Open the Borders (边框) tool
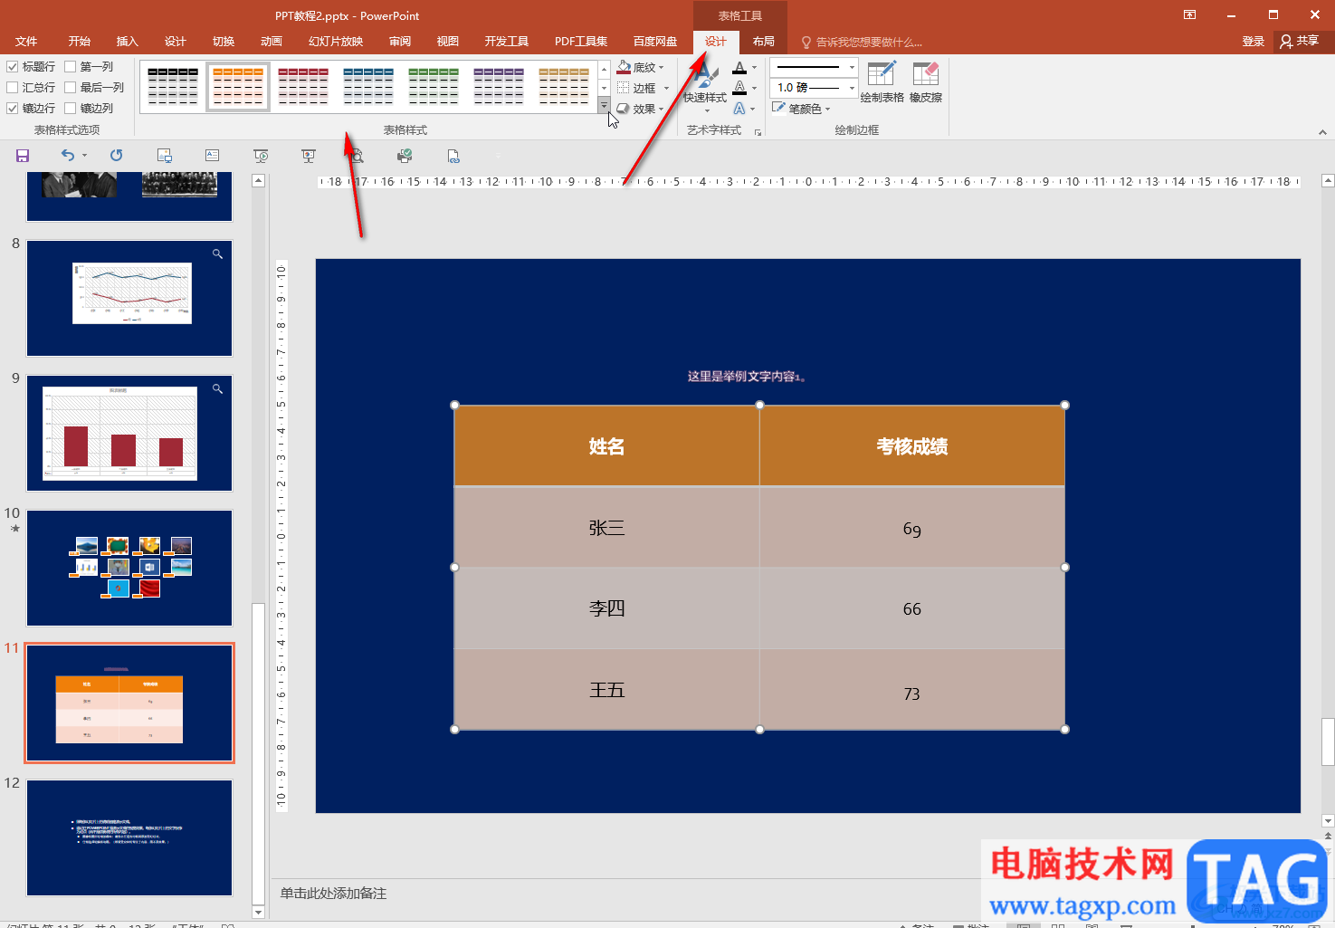 [625, 88]
